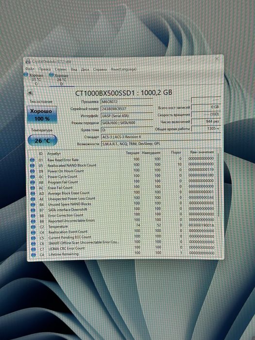Click status icon for Unused Spare NAND Blocks

coord(33,204)
